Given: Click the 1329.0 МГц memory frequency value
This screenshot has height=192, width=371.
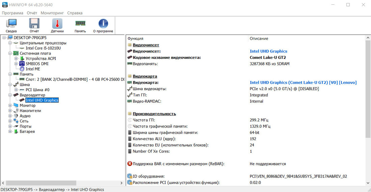Looking at the screenshot, I should pyautogui.click(x=260, y=126).
